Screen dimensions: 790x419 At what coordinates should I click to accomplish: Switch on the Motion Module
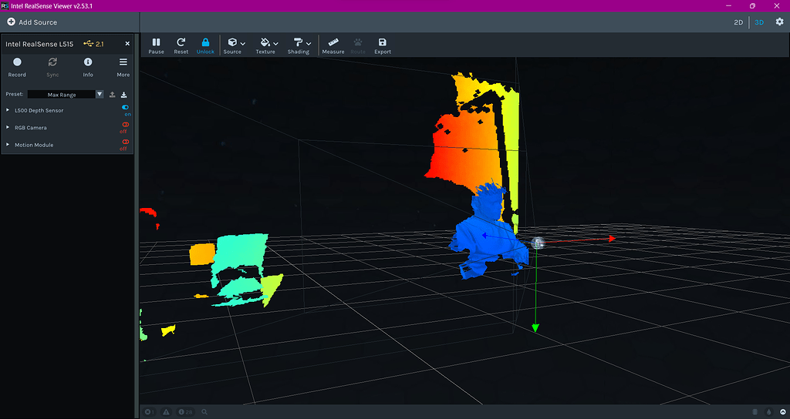point(125,142)
